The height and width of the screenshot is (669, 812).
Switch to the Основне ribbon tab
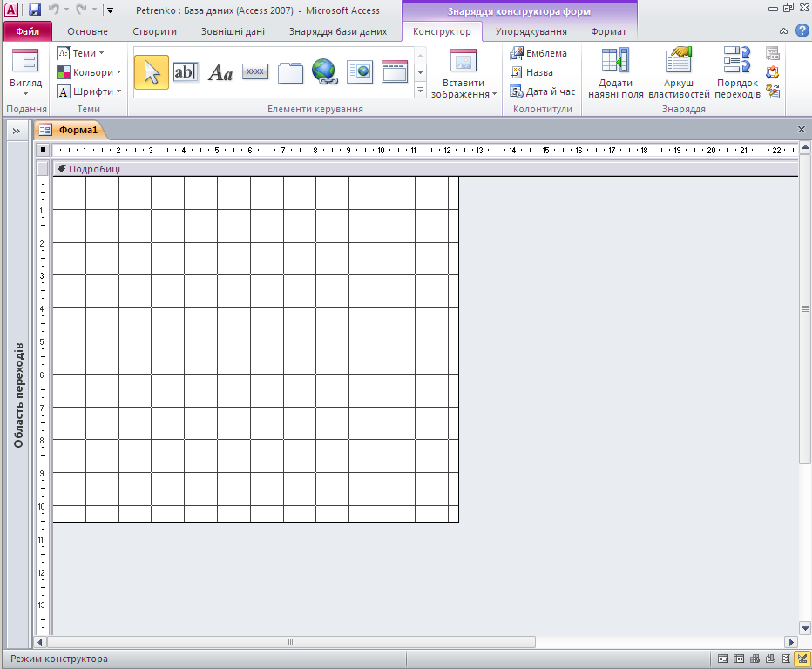[87, 31]
